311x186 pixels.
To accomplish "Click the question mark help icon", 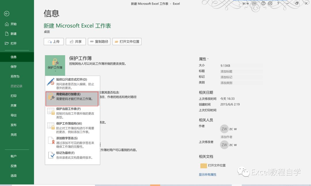I will click(x=278, y=3).
